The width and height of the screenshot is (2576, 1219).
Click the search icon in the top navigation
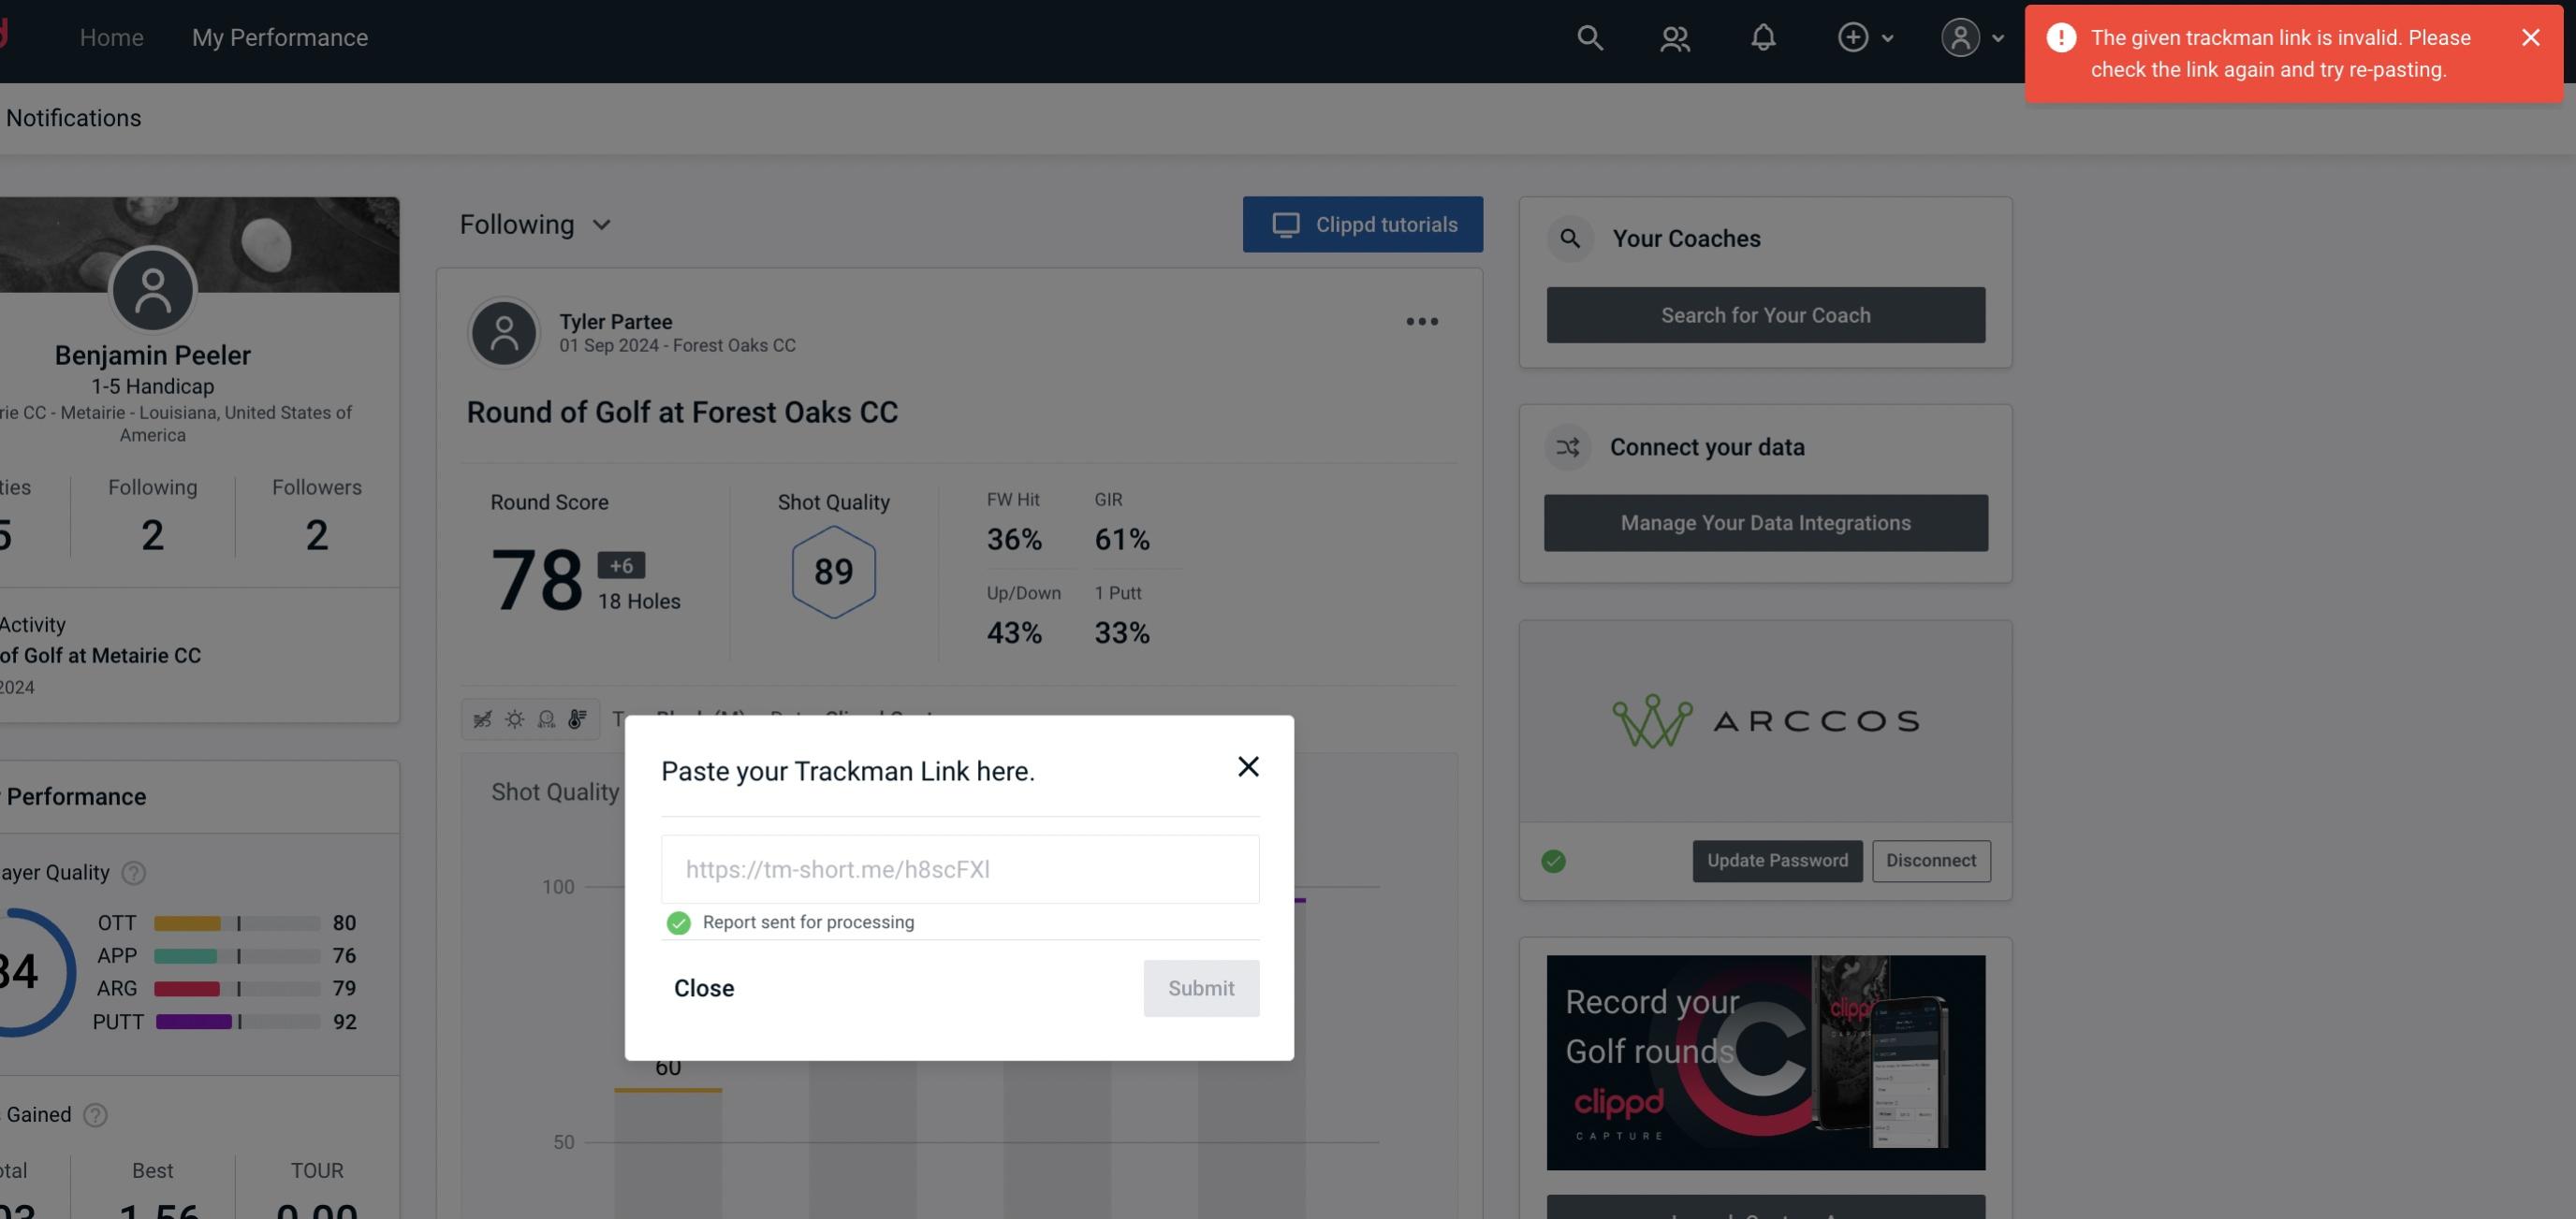pyautogui.click(x=1588, y=36)
